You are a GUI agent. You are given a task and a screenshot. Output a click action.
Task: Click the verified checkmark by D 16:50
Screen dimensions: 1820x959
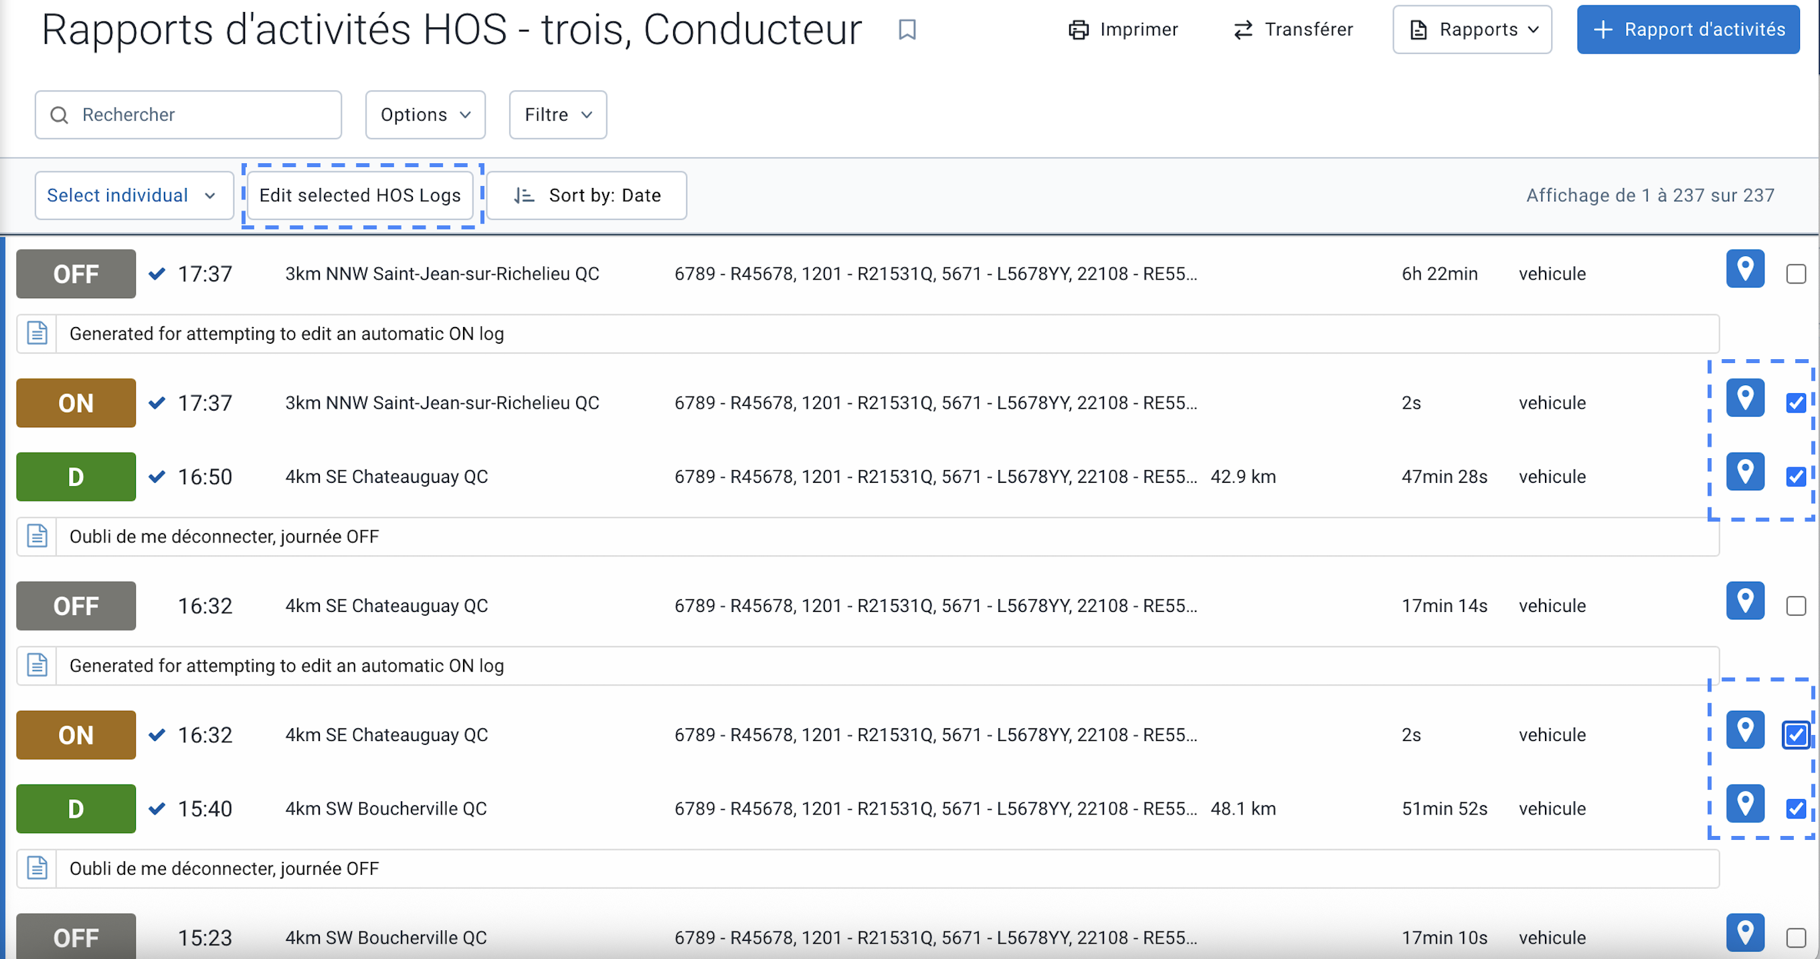coord(157,477)
